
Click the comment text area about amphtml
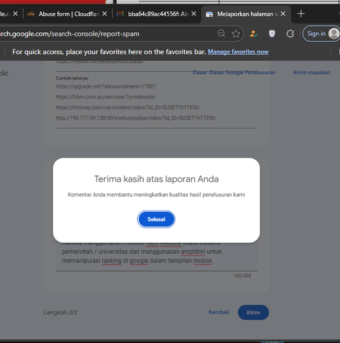tap(156, 256)
